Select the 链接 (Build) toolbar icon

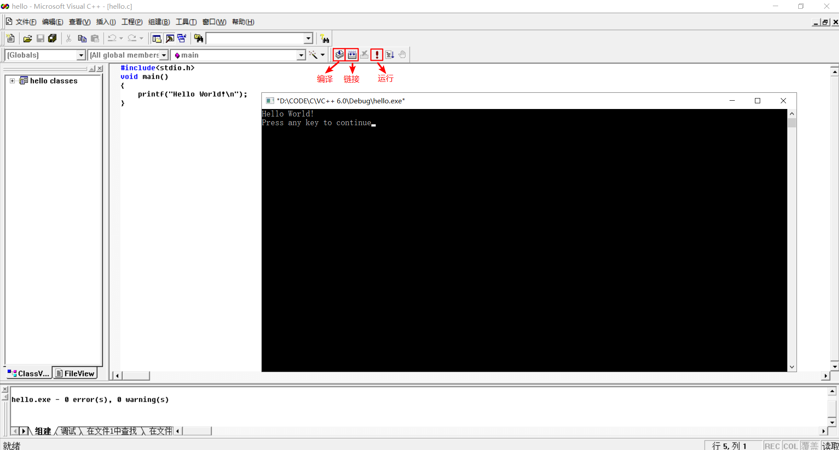352,54
